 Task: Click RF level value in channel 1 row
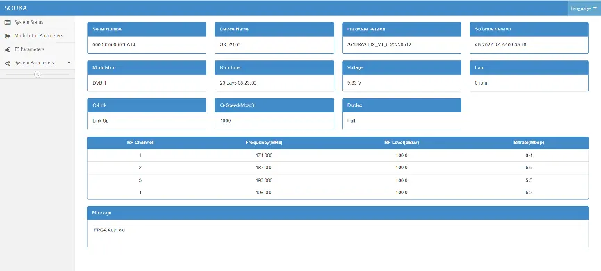click(x=402, y=155)
